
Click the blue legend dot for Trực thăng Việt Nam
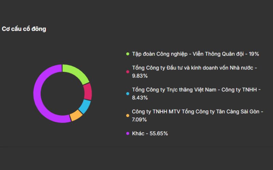pyautogui.click(x=128, y=93)
